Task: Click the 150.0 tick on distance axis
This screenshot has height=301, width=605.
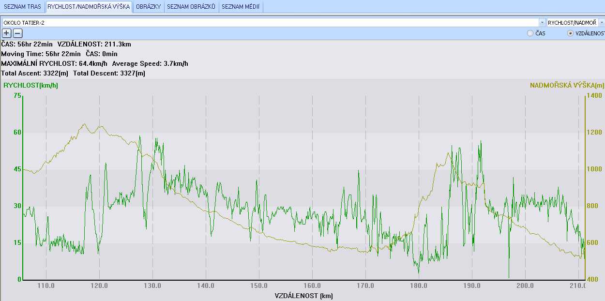Action: (259, 286)
